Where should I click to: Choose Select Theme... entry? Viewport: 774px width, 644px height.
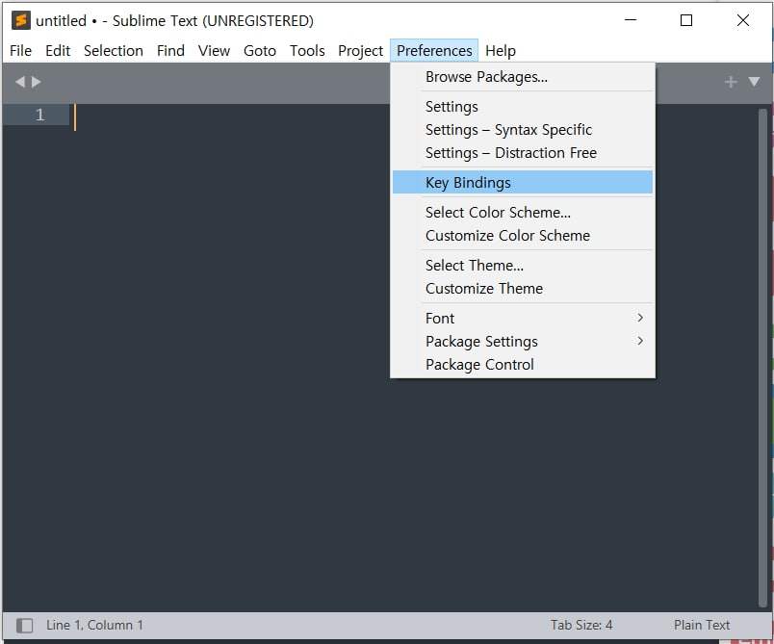pyautogui.click(x=523, y=266)
